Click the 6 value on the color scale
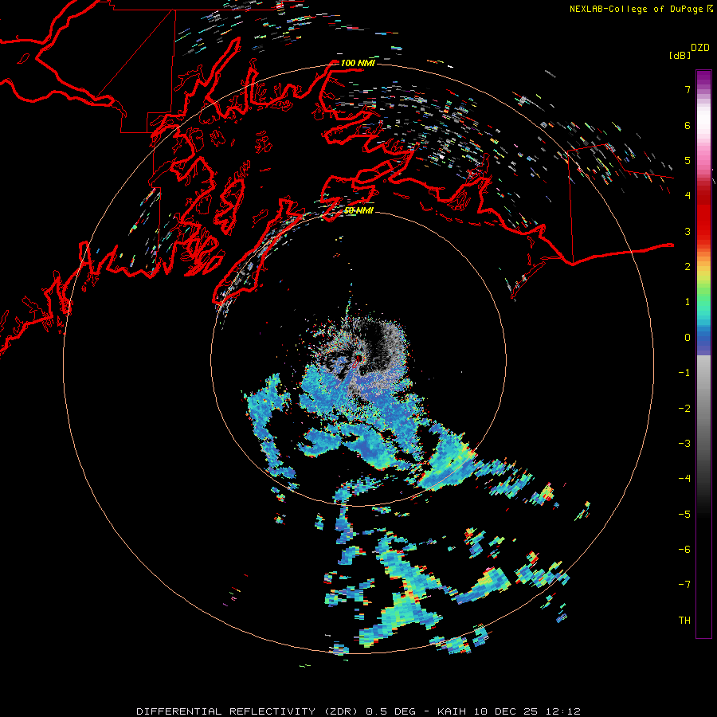The image size is (717, 717). [688, 125]
